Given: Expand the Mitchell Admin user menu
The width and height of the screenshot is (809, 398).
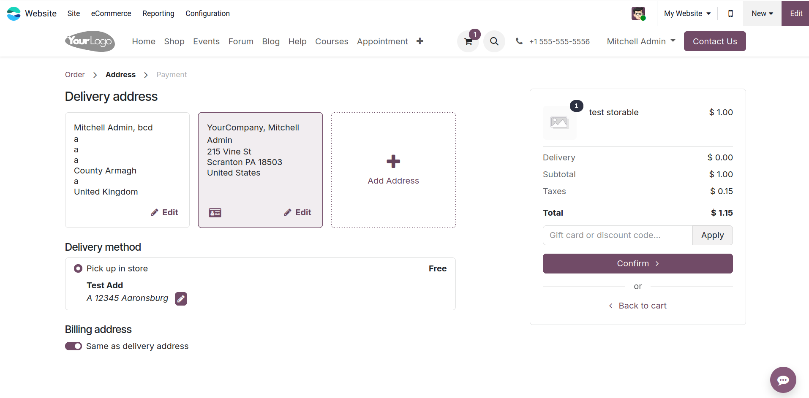Looking at the screenshot, I should click(641, 41).
